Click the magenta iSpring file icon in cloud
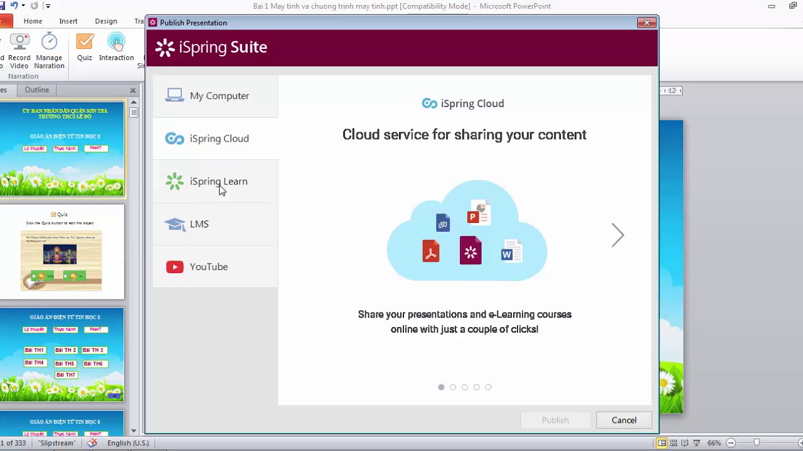Image resolution: width=803 pixels, height=451 pixels. click(471, 251)
